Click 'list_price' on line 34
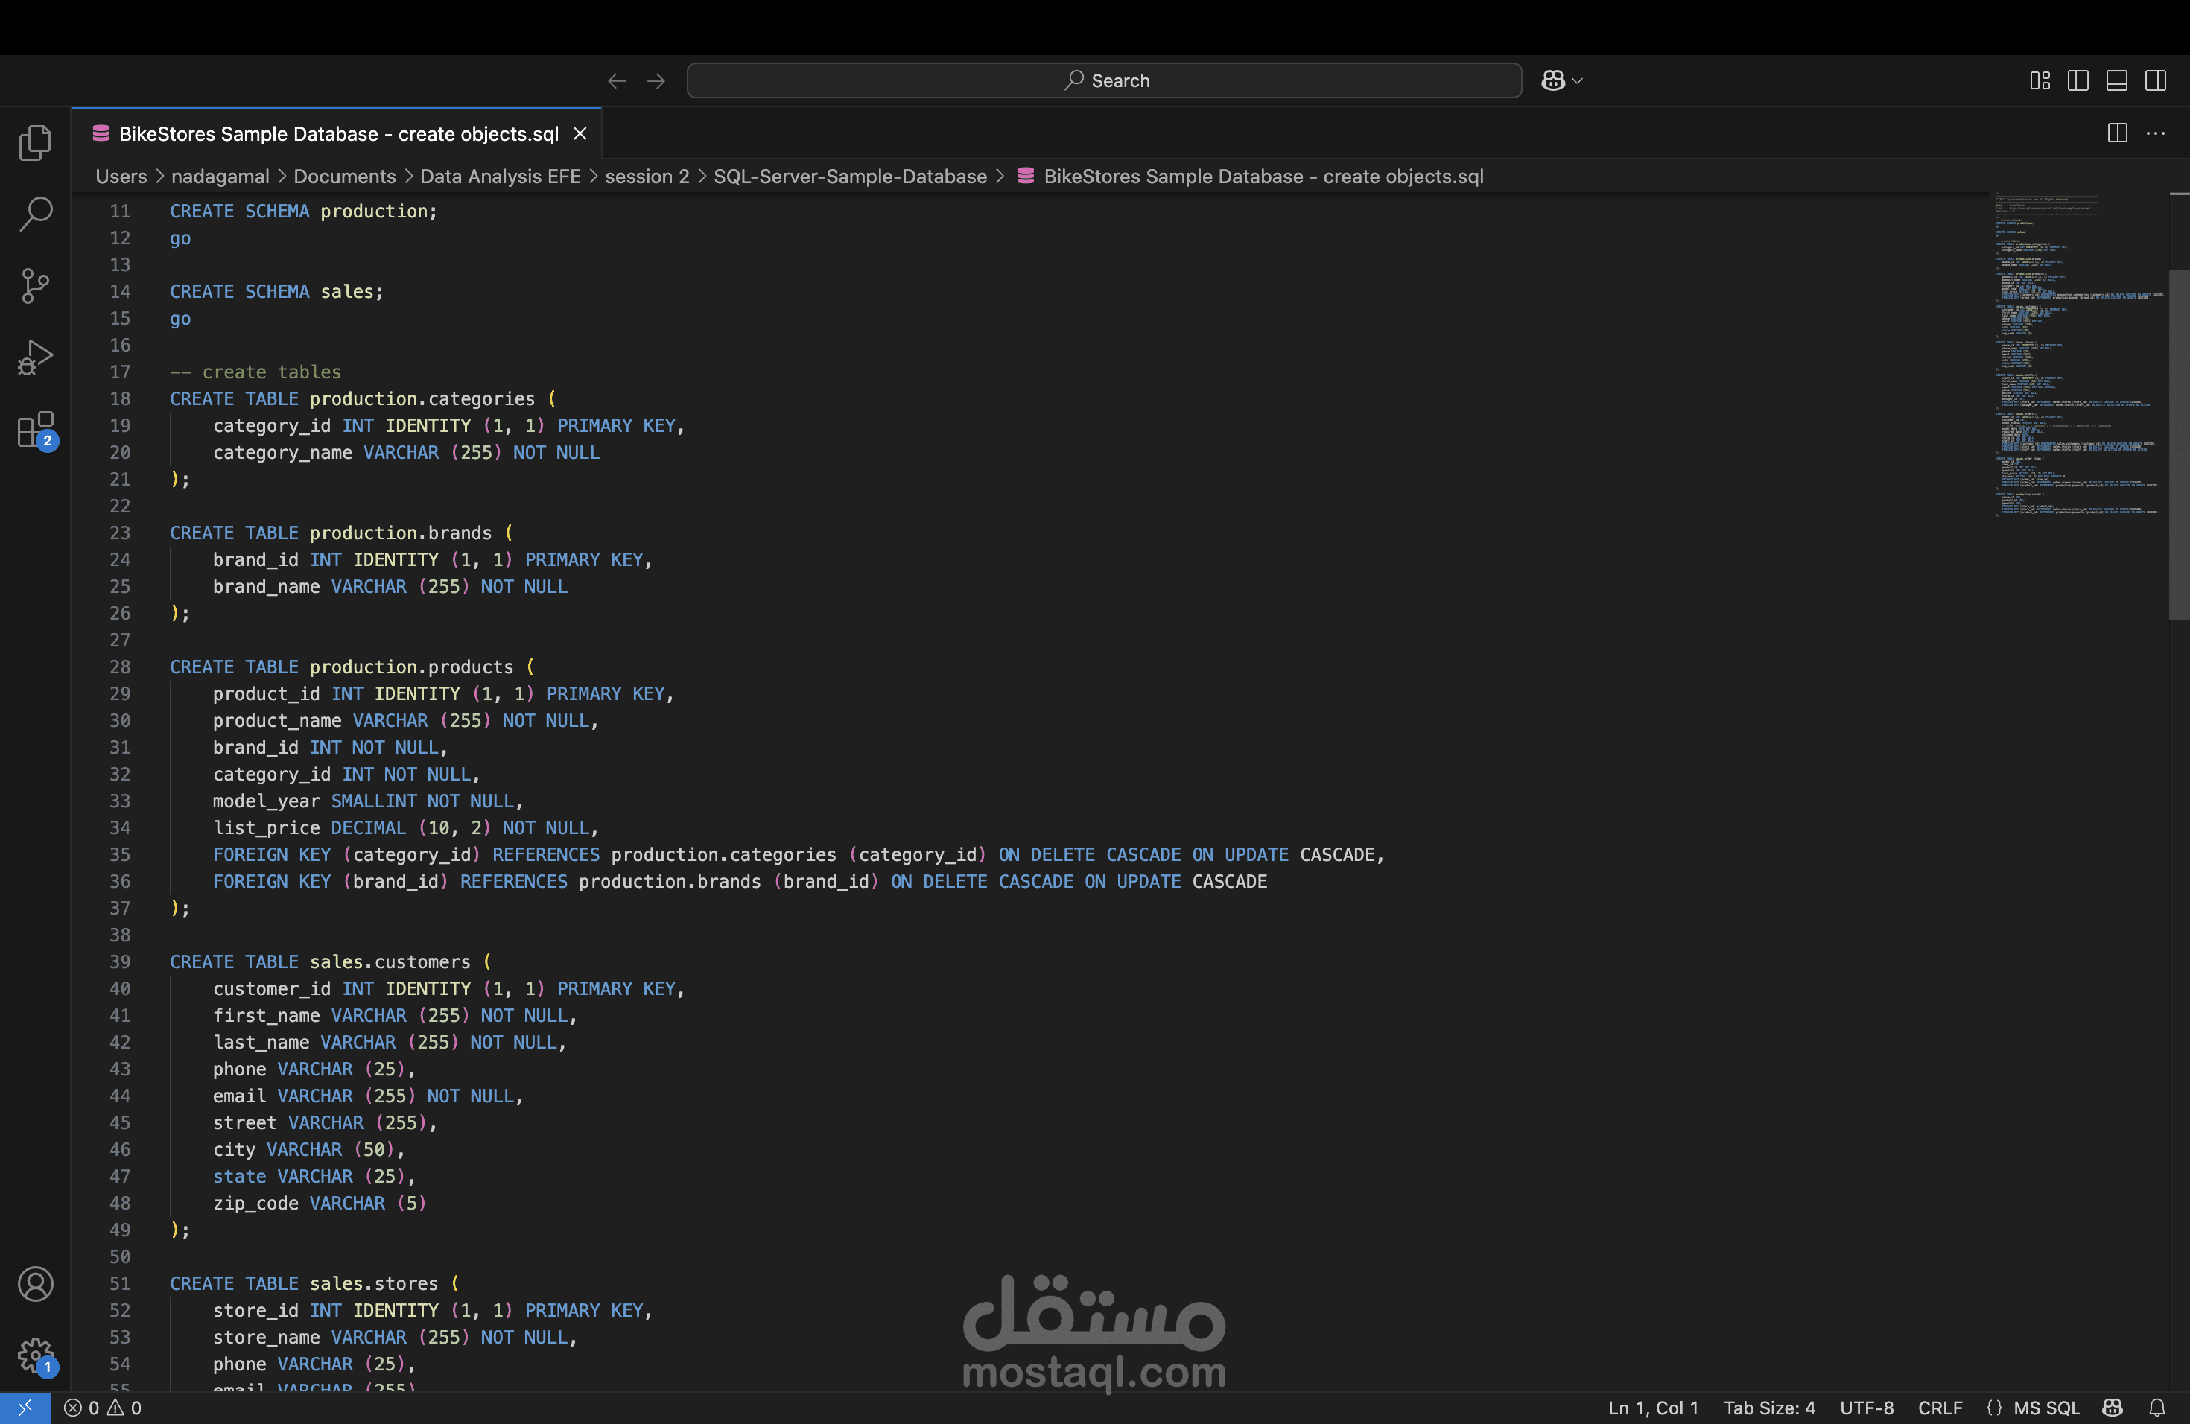This screenshot has width=2190, height=1424. 266,828
